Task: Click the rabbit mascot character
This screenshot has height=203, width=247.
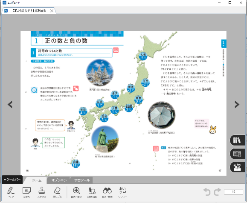Action: click(213, 130)
